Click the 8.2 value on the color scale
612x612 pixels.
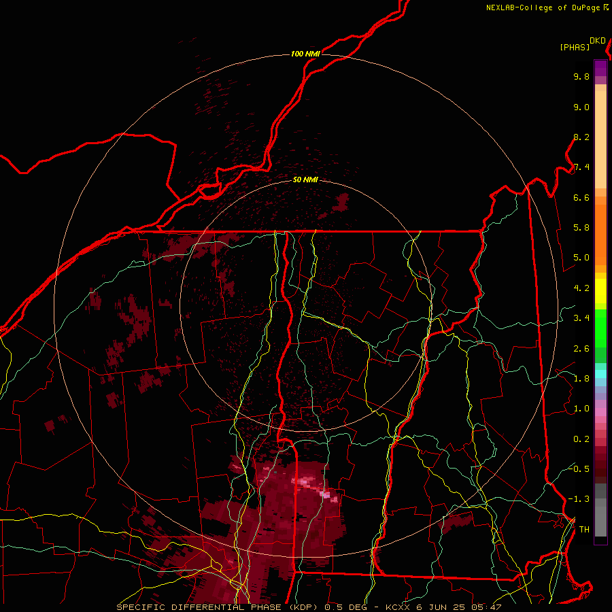pyautogui.click(x=581, y=137)
